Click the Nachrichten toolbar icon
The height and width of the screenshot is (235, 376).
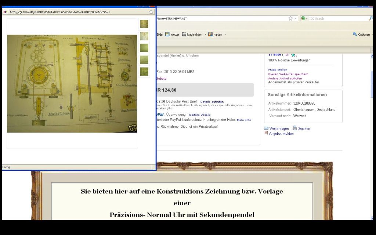184,34
